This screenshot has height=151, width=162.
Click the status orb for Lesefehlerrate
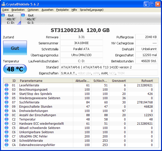(6, 85)
